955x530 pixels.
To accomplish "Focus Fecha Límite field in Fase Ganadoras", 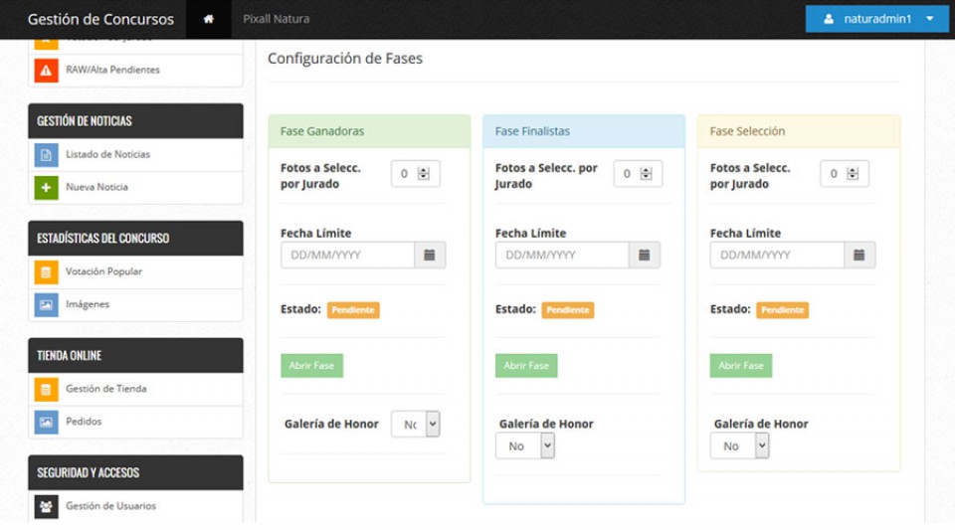I will 348,255.
